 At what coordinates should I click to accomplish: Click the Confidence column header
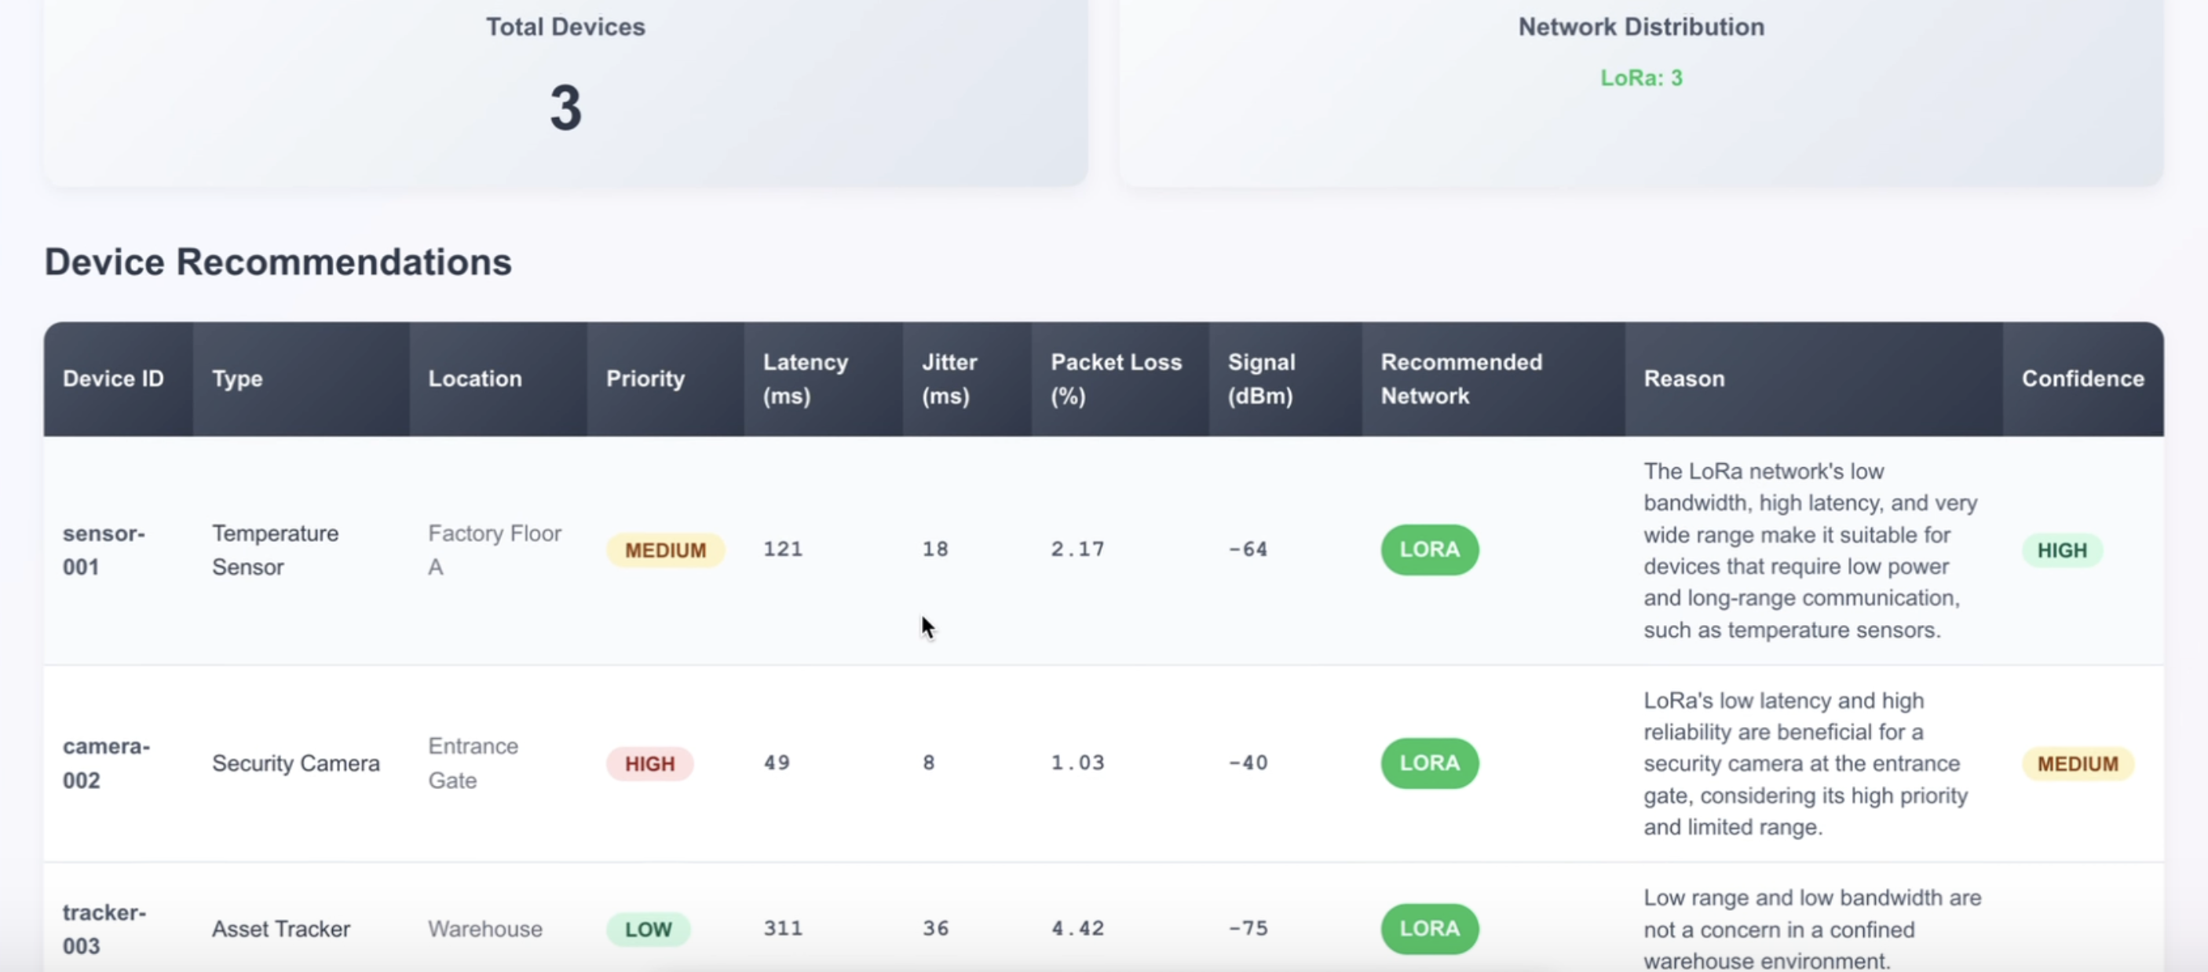[x=2082, y=379]
